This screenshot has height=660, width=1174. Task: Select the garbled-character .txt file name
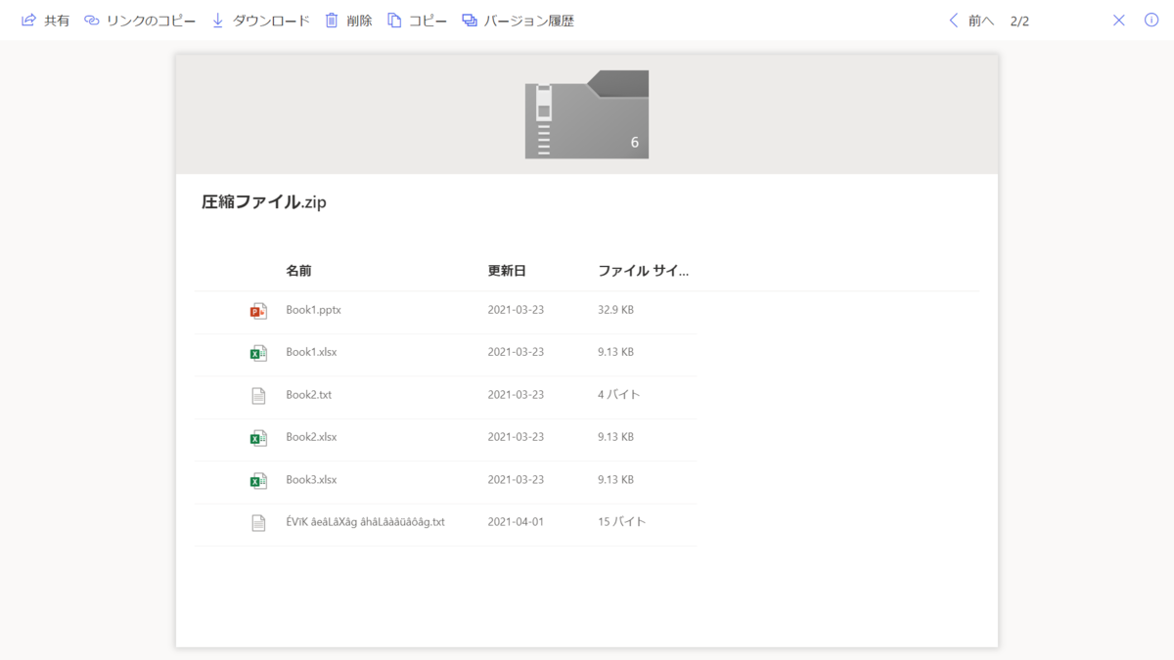click(x=365, y=522)
